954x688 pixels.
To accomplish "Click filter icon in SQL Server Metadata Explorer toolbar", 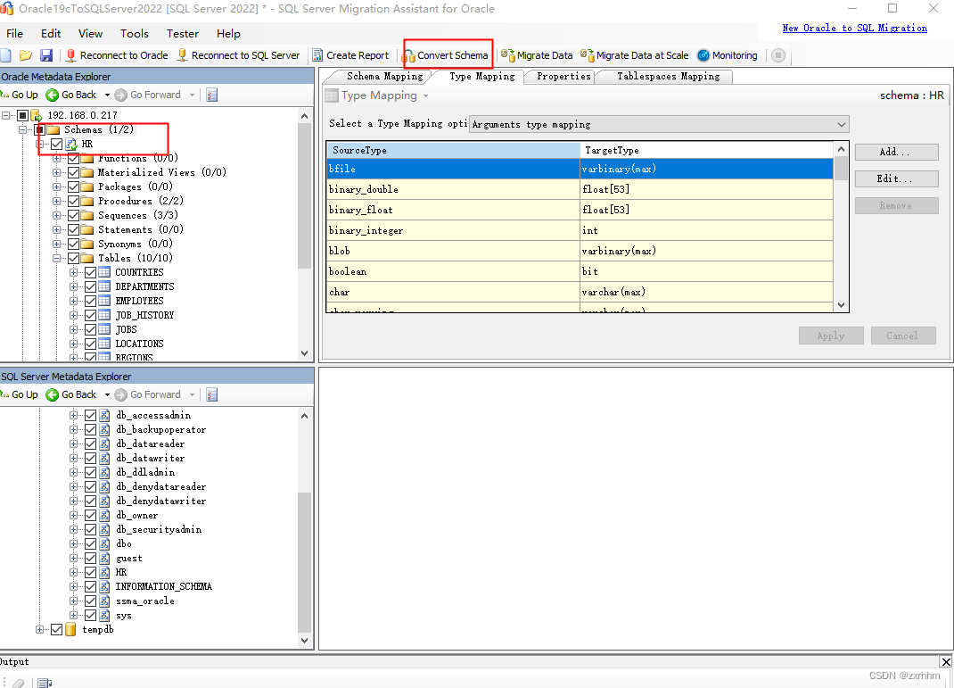I will [211, 394].
